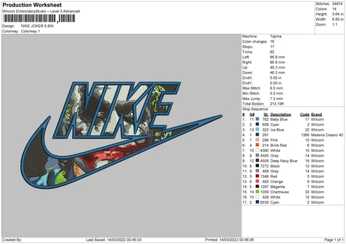Viewport: 346px width, 244px height.
Task: Click the Max Stitch value '9.5 mm'
Action: pos(276,88)
